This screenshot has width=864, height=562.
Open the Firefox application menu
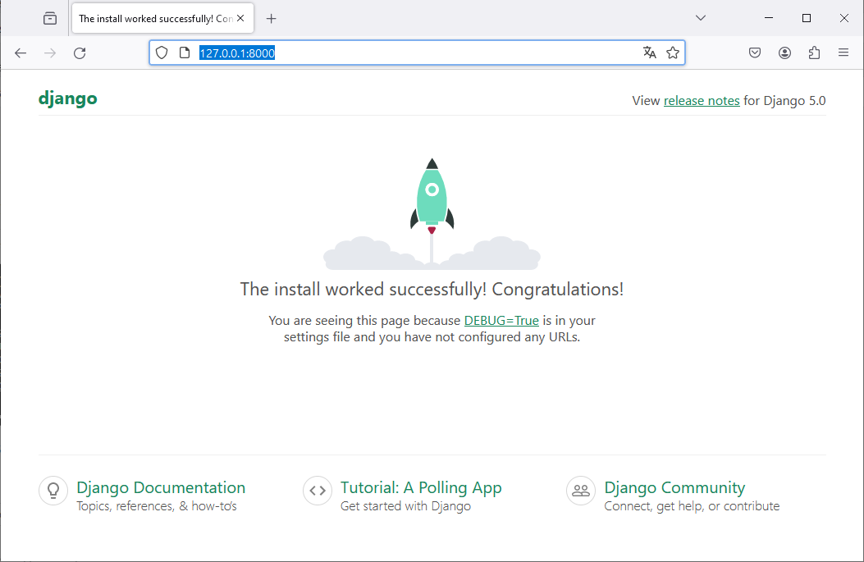[843, 53]
